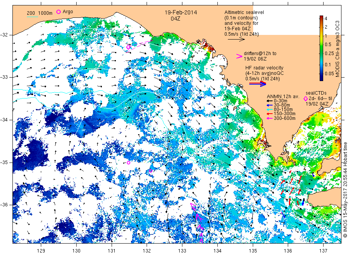Click the colorbar tick value '0.25'
350x256 pixels.
(329, 54)
